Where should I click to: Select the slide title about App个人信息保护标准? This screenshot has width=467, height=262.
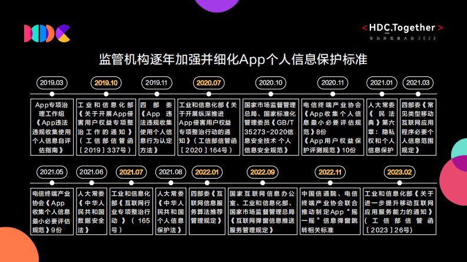pos(233,61)
